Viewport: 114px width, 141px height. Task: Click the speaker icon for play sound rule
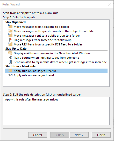[10, 57]
